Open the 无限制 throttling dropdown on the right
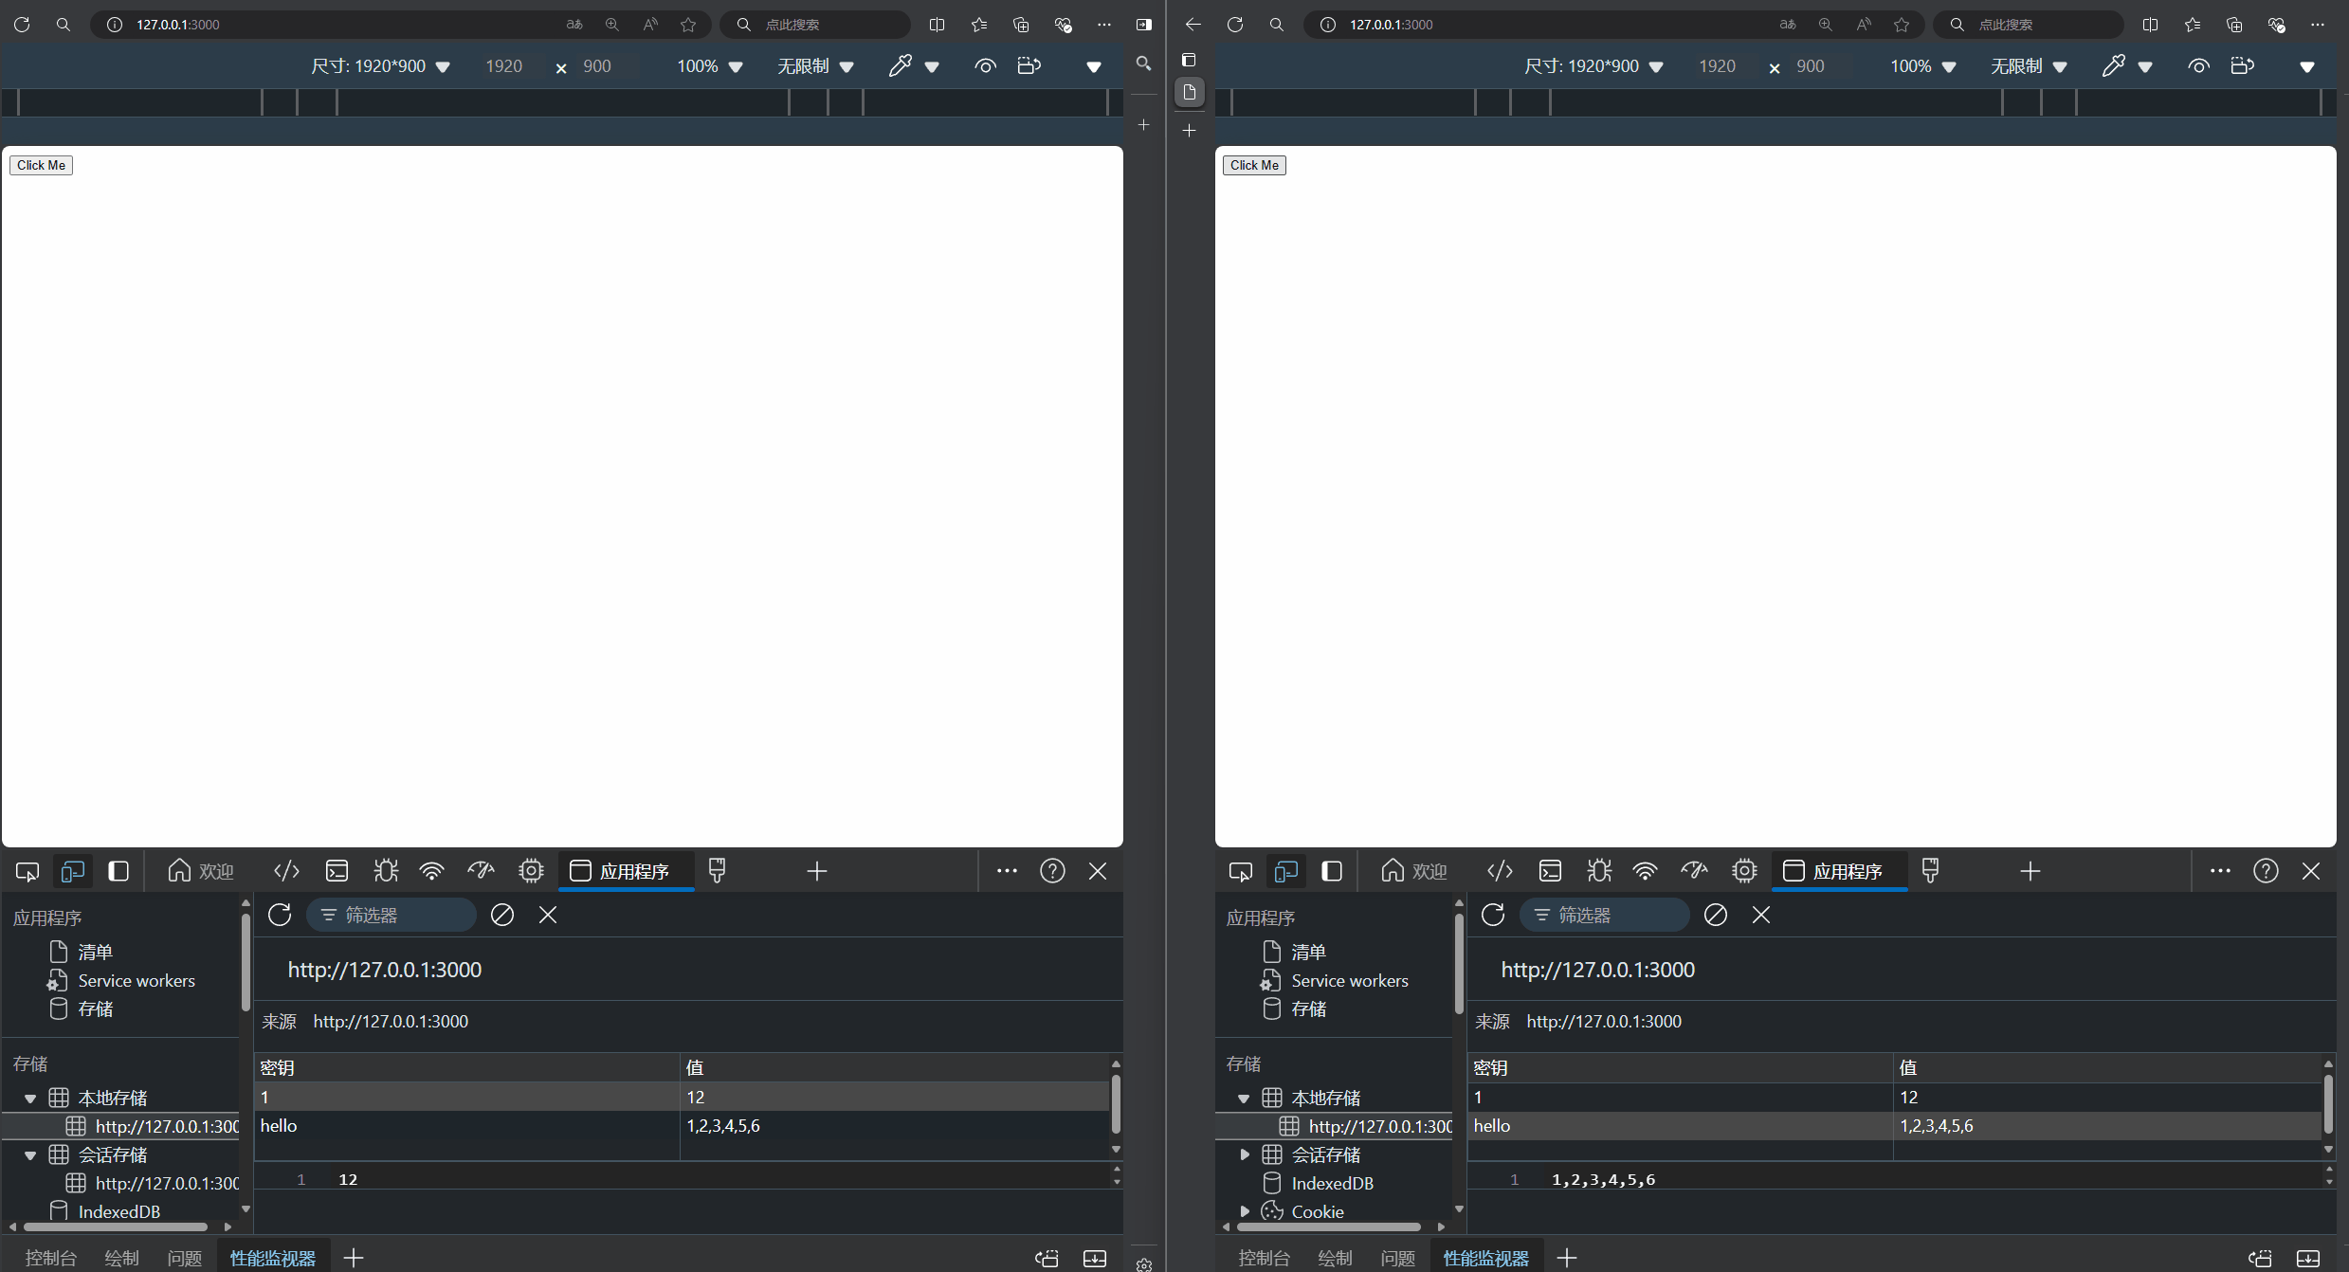2349x1272 pixels. tap(2028, 66)
